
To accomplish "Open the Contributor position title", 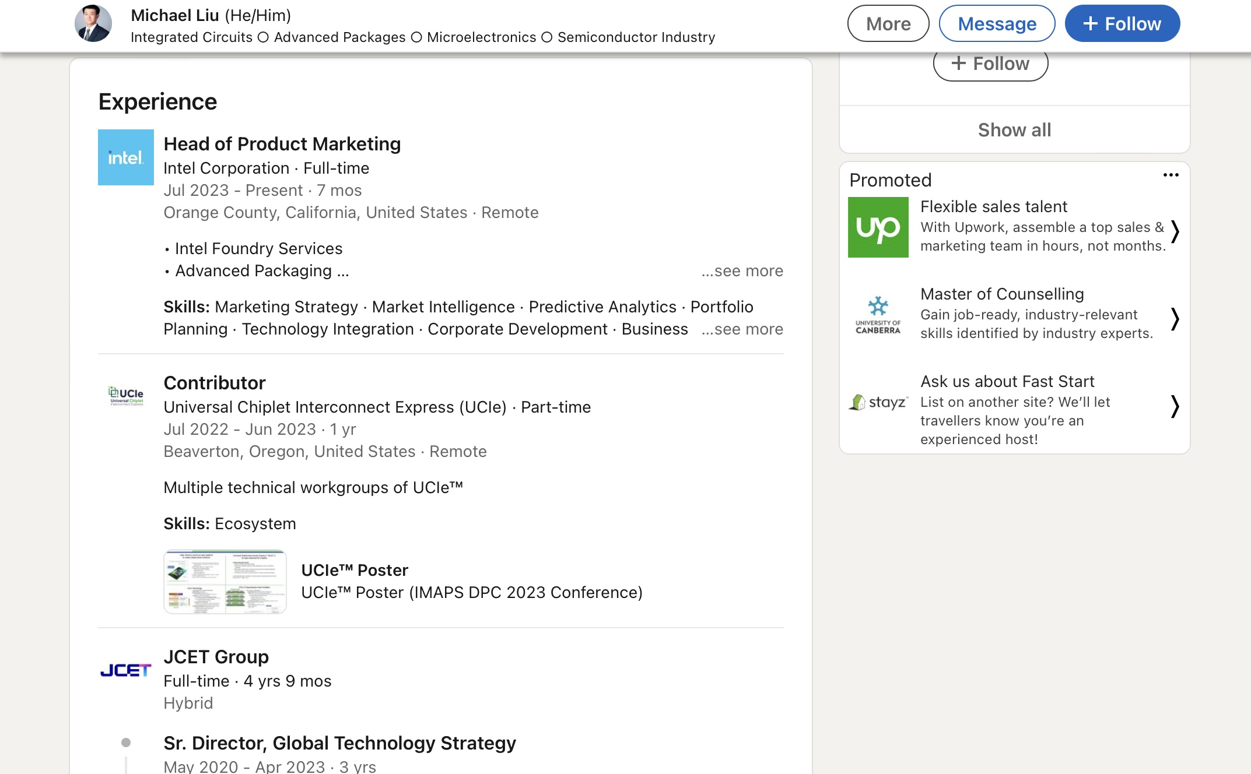I will pos(215,383).
